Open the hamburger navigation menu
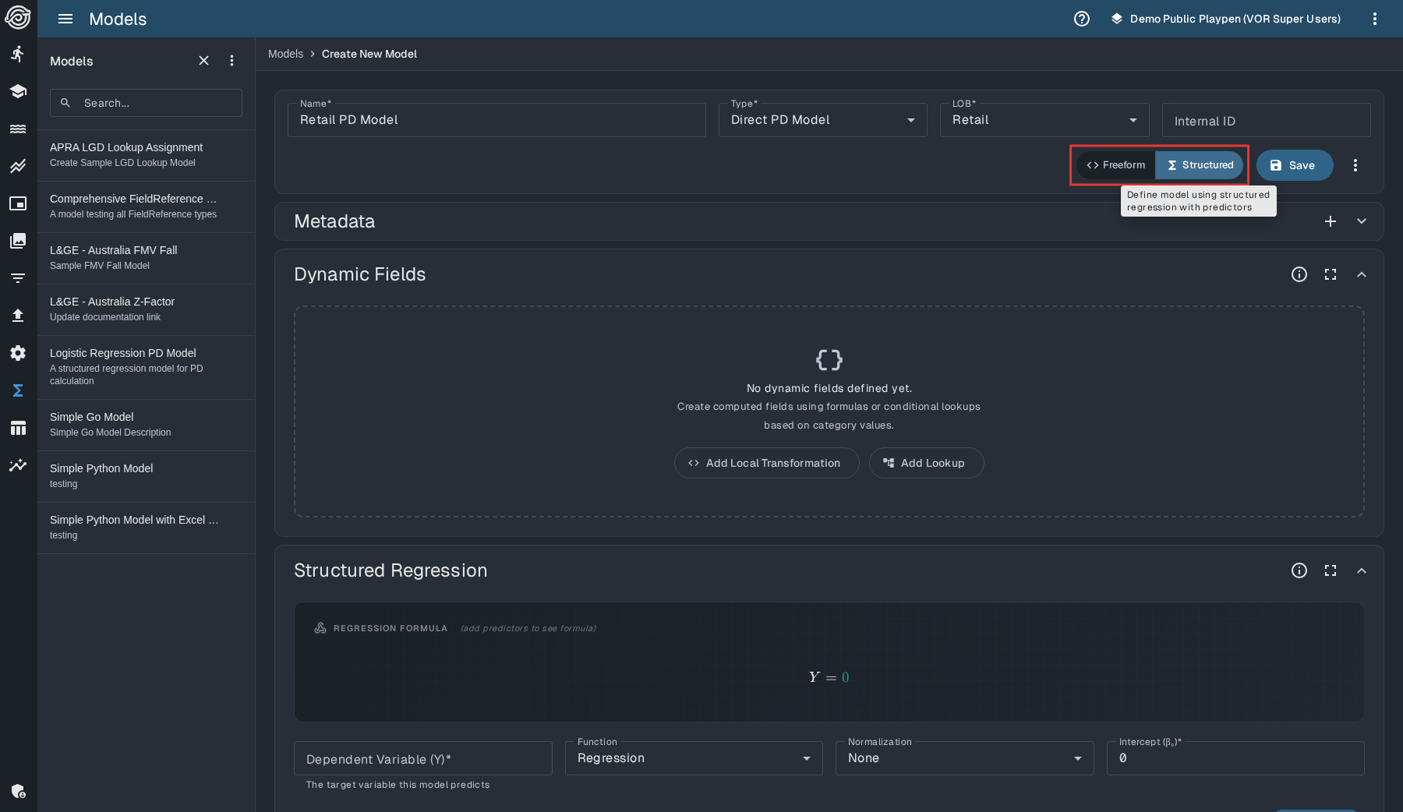This screenshot has height=812, width=1403. [x=65, y=19]
